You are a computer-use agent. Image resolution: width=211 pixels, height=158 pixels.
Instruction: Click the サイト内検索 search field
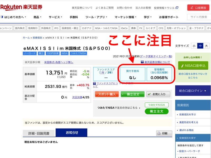[x=199, y=17]
